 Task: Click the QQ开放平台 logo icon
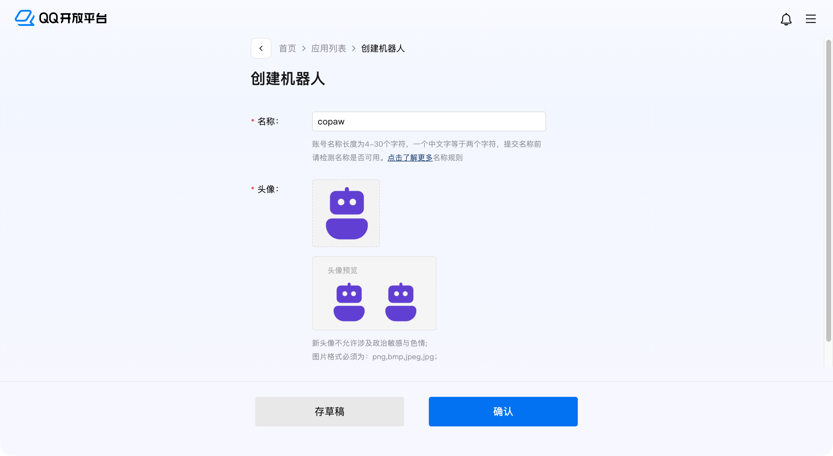click(x=25, y=18)
